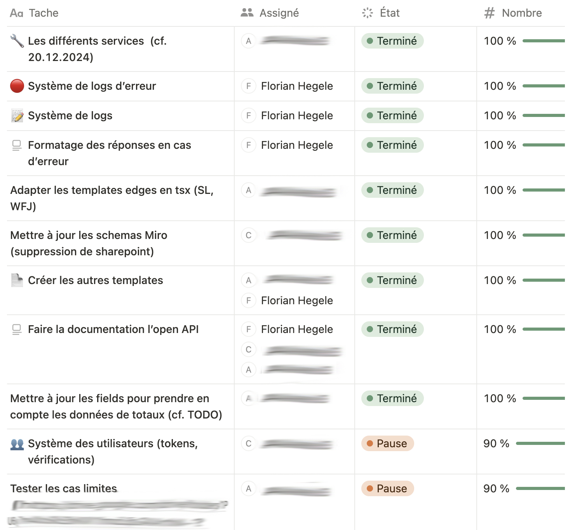Open the Pause status of Système des utilisateurs
The image size is (582, 530).
388,443
